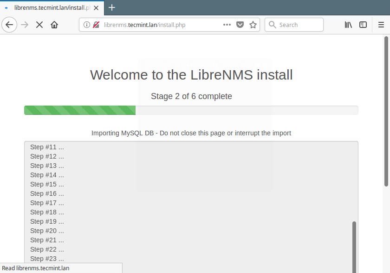This screenshot has width=390, height=273.
Task: Open a new tab with plus button
Action: [112, 7]
